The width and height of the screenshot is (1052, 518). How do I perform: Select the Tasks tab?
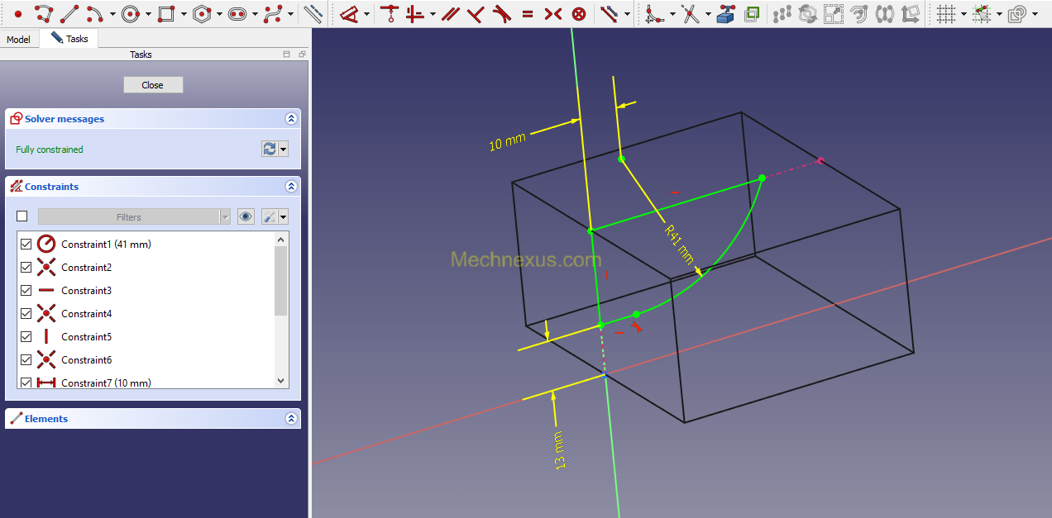coord(70,39)
